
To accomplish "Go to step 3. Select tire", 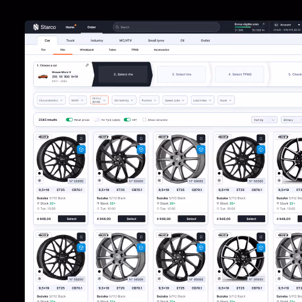I will click(x=181, y=74).
